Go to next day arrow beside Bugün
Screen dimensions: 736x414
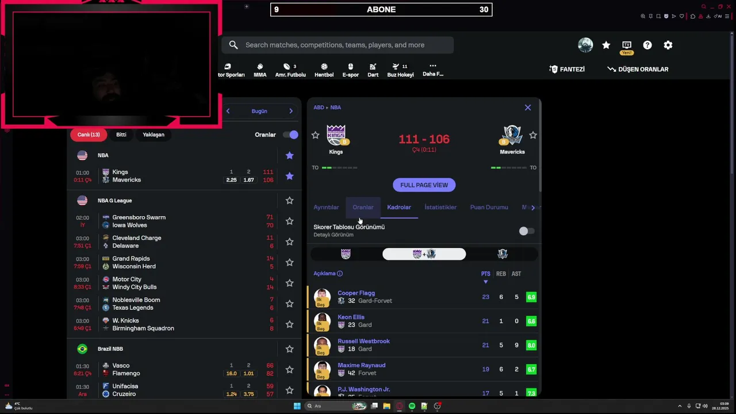pyautogui.click(x=291, y=111)
